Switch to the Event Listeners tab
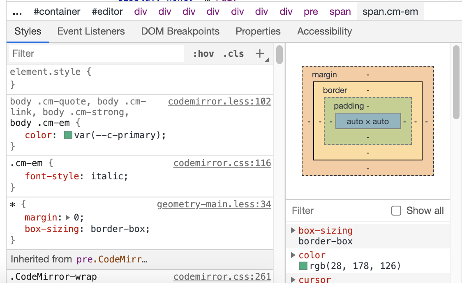The image size is (462, 283). [x=91, y=31]
